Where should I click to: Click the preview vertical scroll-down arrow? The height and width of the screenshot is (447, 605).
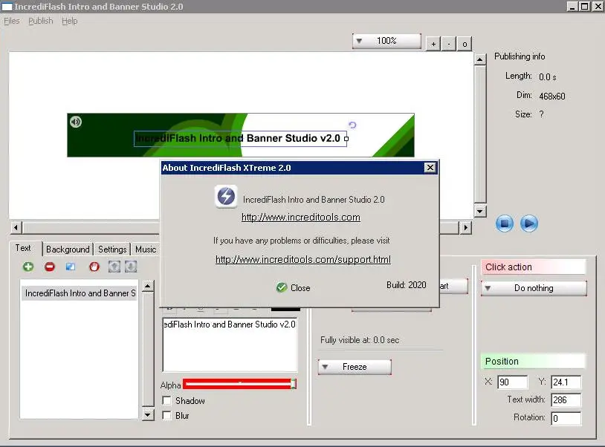[479, 211]
